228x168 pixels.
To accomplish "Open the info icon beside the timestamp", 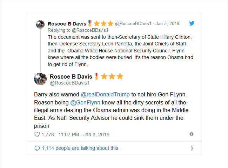I will pos(192,134).
